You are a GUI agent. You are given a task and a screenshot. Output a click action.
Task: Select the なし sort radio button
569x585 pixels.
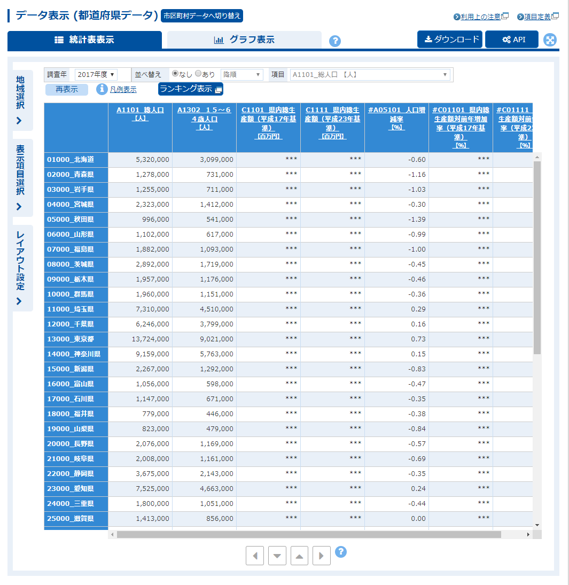(175, 74)
